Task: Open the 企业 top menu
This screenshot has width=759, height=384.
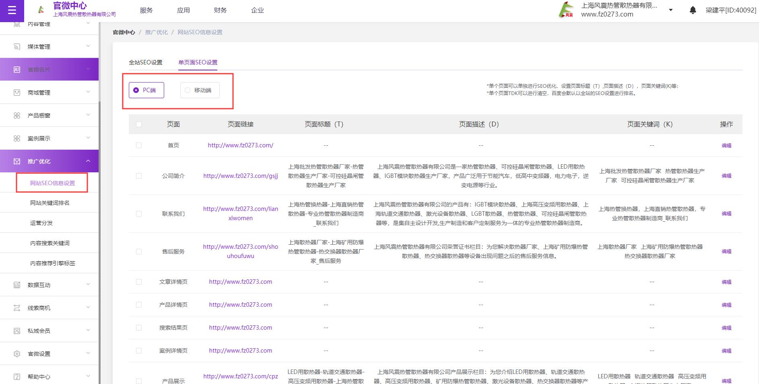Action: pos(258,10)
